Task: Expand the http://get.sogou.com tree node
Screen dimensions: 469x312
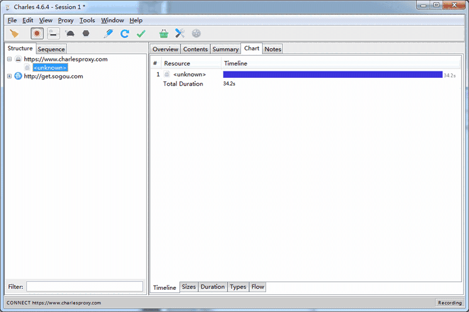Action: [9, 76]
